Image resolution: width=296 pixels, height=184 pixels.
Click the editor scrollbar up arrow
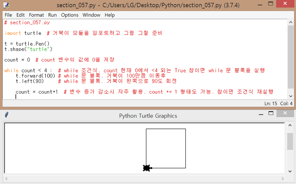click(291, 22)
